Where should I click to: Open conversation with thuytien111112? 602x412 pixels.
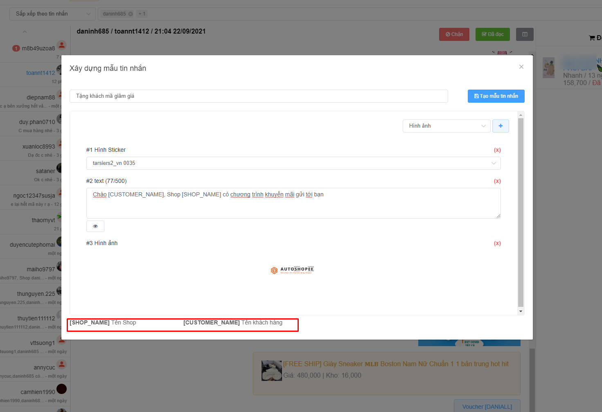pyautogui.click(x=35, y=320)
